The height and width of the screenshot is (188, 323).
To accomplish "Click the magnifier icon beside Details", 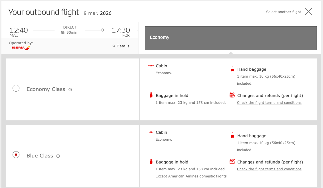I will pos(114,46).
